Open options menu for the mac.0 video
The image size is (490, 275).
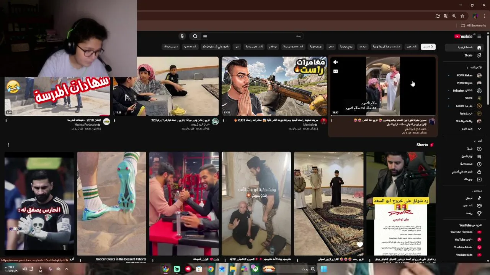pyautogui.click(x=114, y=120)
